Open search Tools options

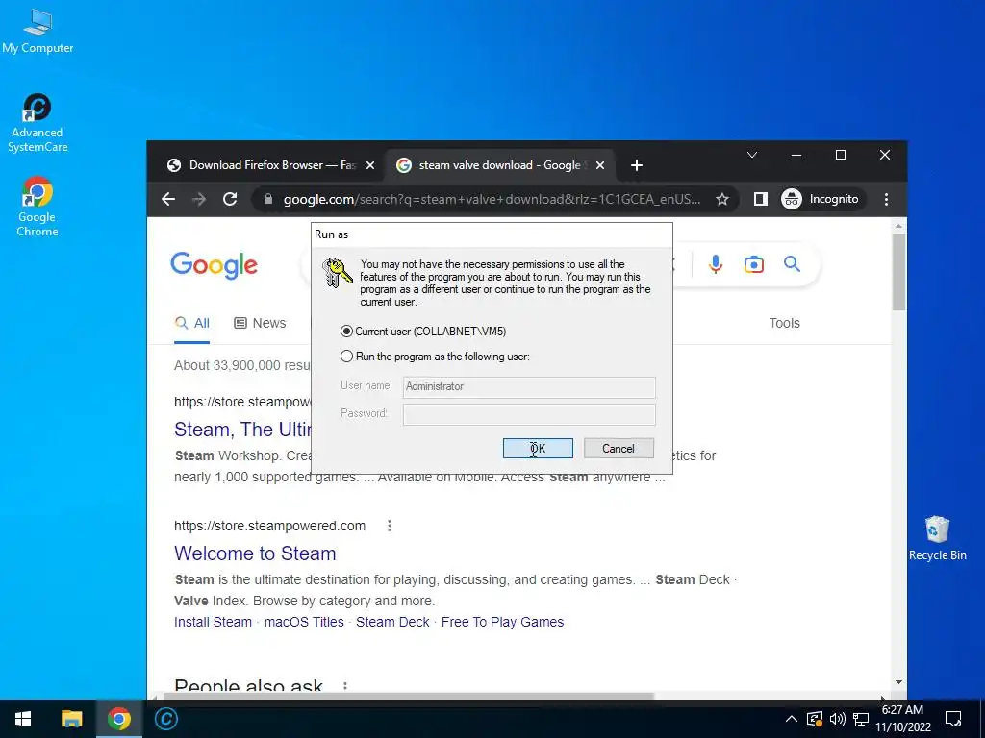coord(785,323)
